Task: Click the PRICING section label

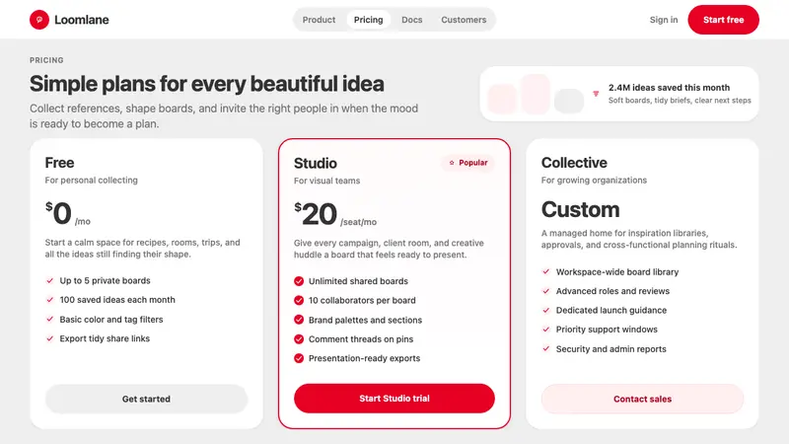Action: [46, 60]
